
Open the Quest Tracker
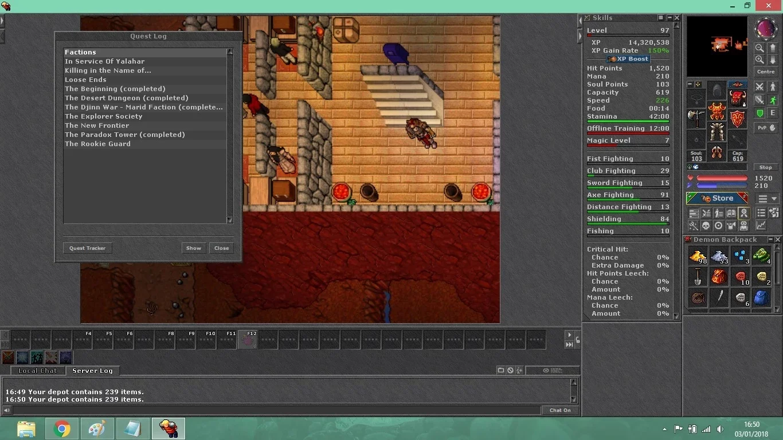(87, 248)
